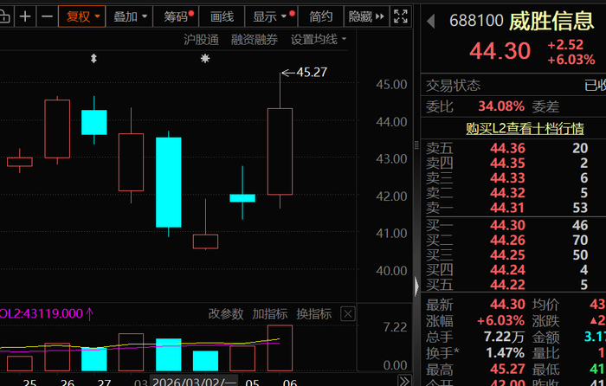Click the 交易状态 label

(x=453, y=86)
